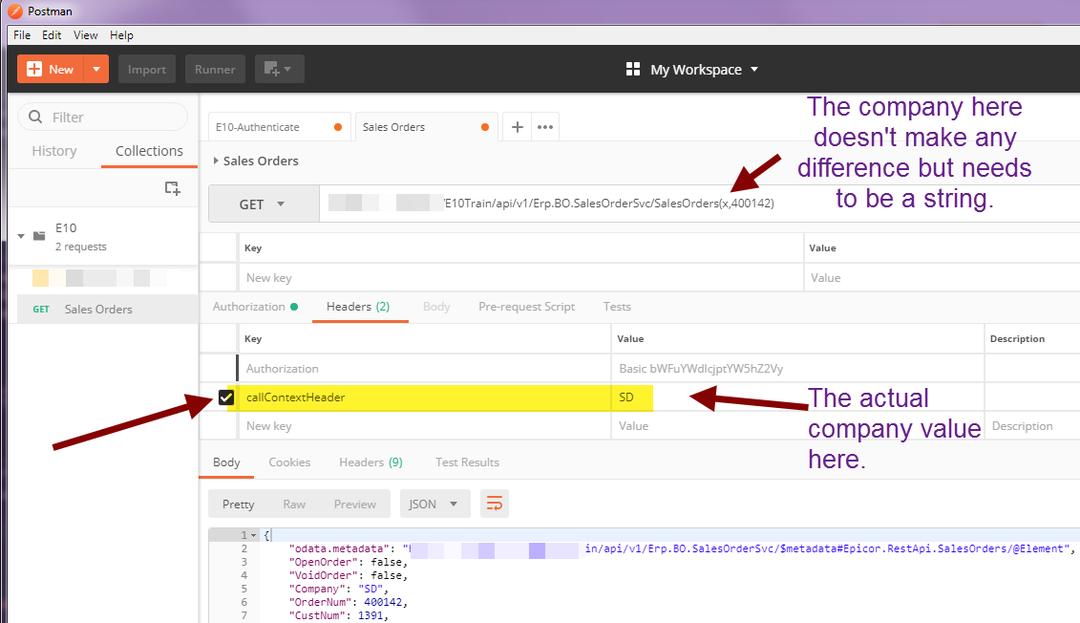This screenshot has height=623, width=1080.
Task: Click the SD header value cell
Action: click(x=797, y=397)
